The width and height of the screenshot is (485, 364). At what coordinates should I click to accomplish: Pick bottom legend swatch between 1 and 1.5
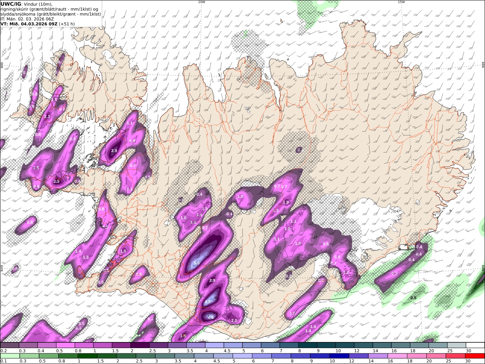pyautogui.click(x=88, y=356)
